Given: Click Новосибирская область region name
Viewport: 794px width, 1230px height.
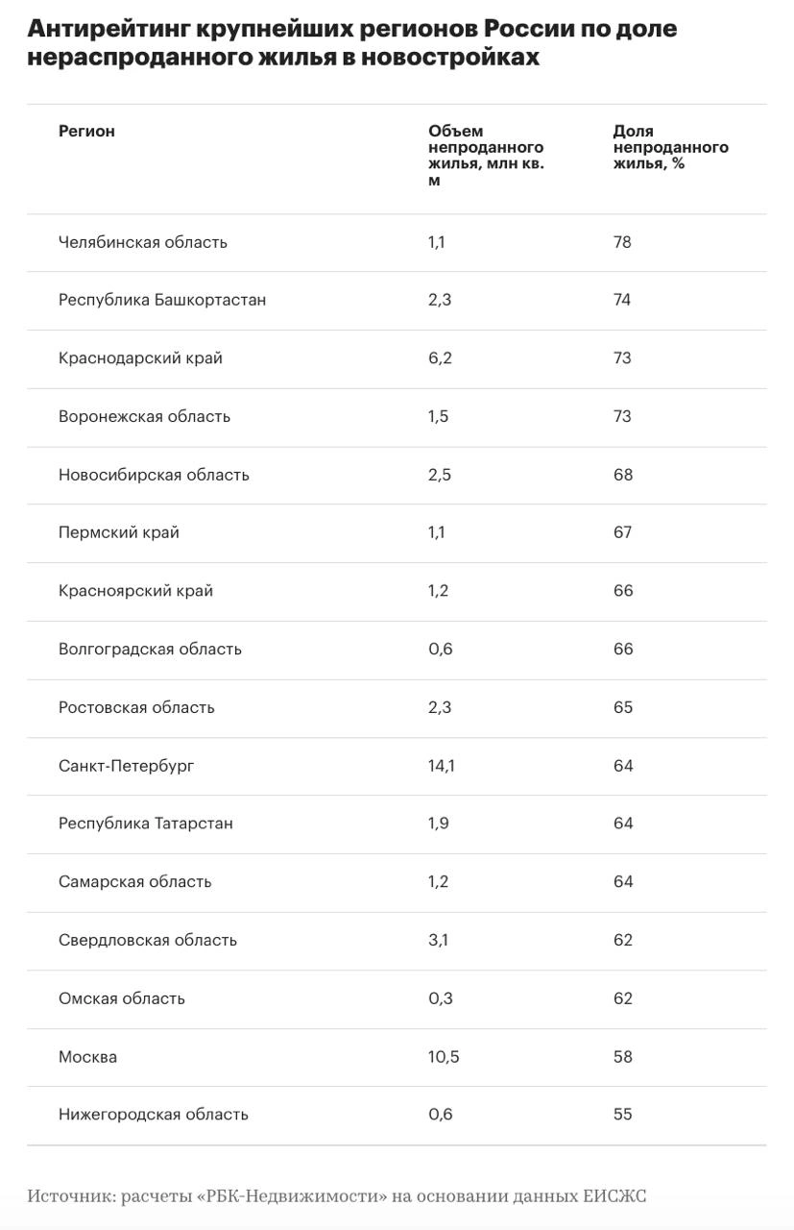Looking at the screenshot, I should click(154, 475).
